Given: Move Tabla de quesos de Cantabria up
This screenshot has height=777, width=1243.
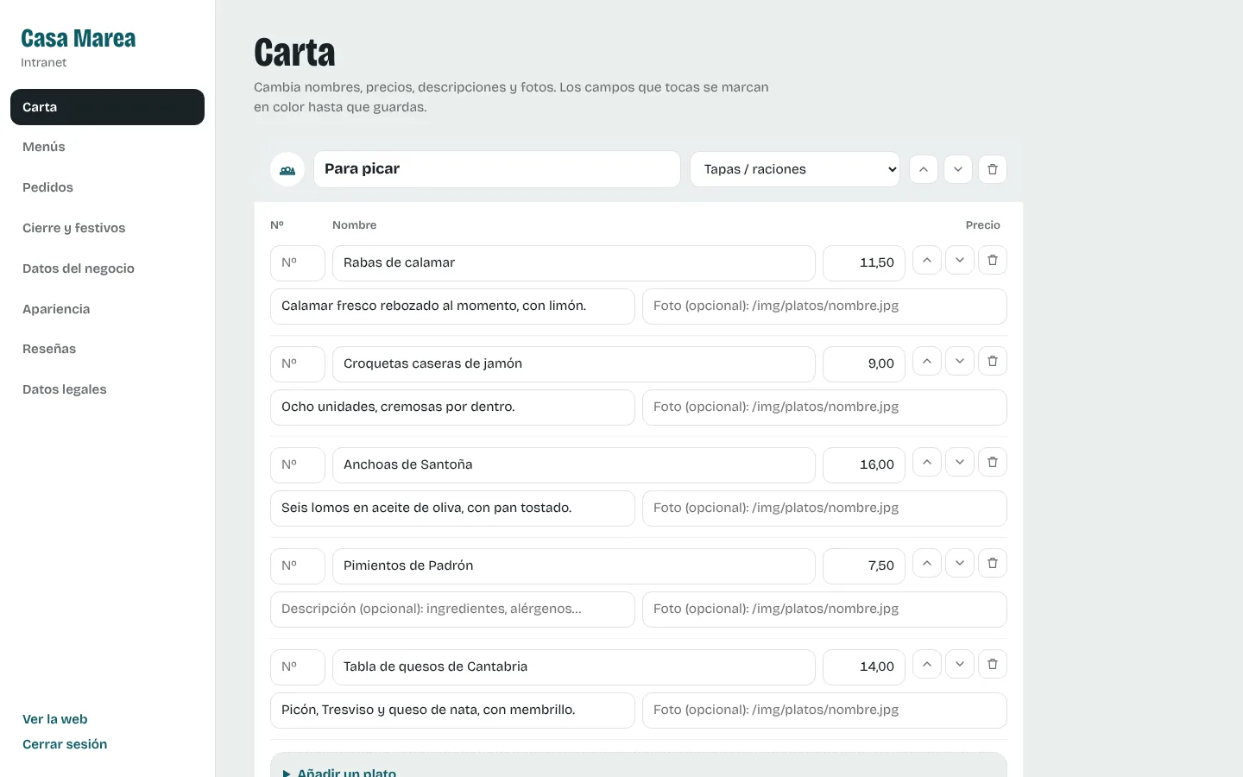Looking at the screenshot, I should 927,664.
